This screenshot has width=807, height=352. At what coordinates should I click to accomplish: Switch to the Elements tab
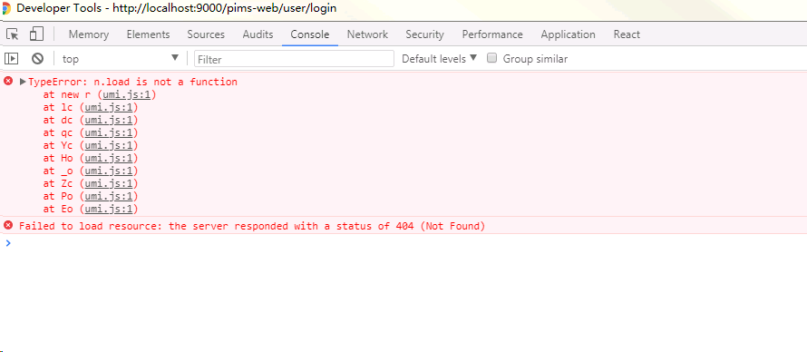(x=148, y=34)
